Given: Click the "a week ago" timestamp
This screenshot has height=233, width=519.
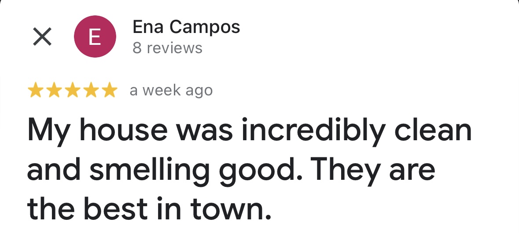Looking at the screenshot, I should pos(171,91).
